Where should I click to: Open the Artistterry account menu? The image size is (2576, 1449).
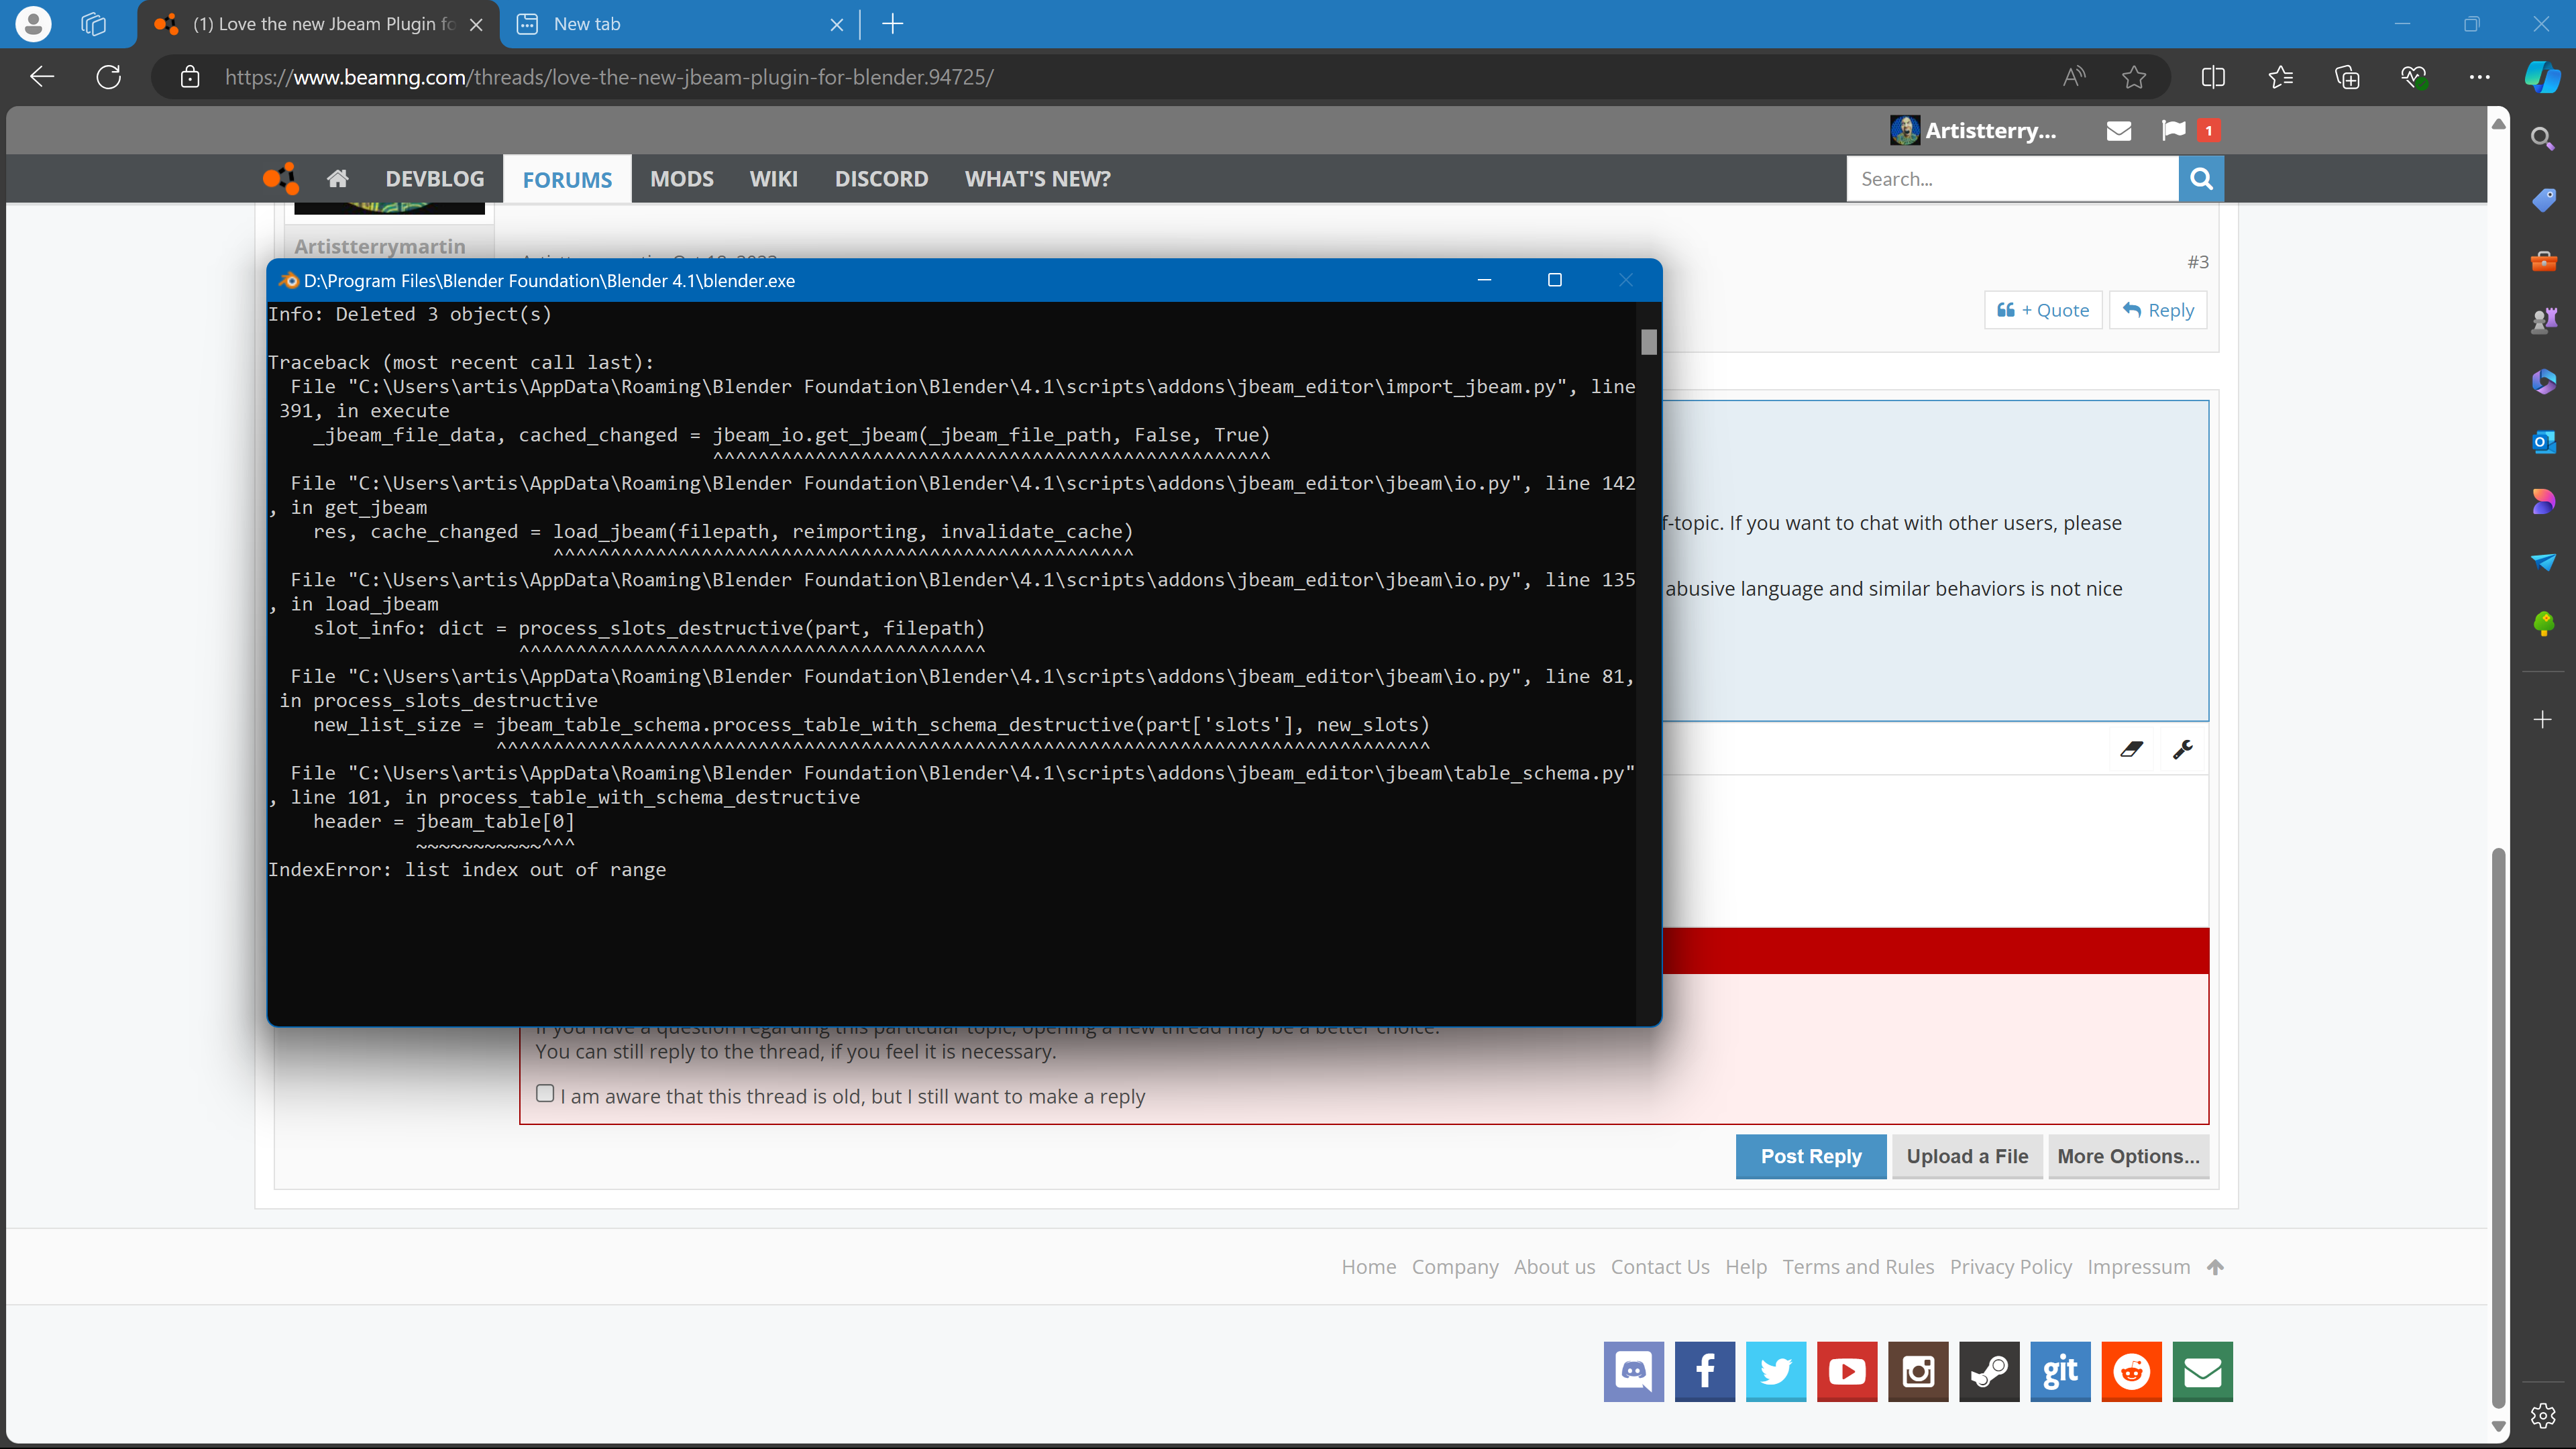pyautogui.click(x=1973, y=130)
